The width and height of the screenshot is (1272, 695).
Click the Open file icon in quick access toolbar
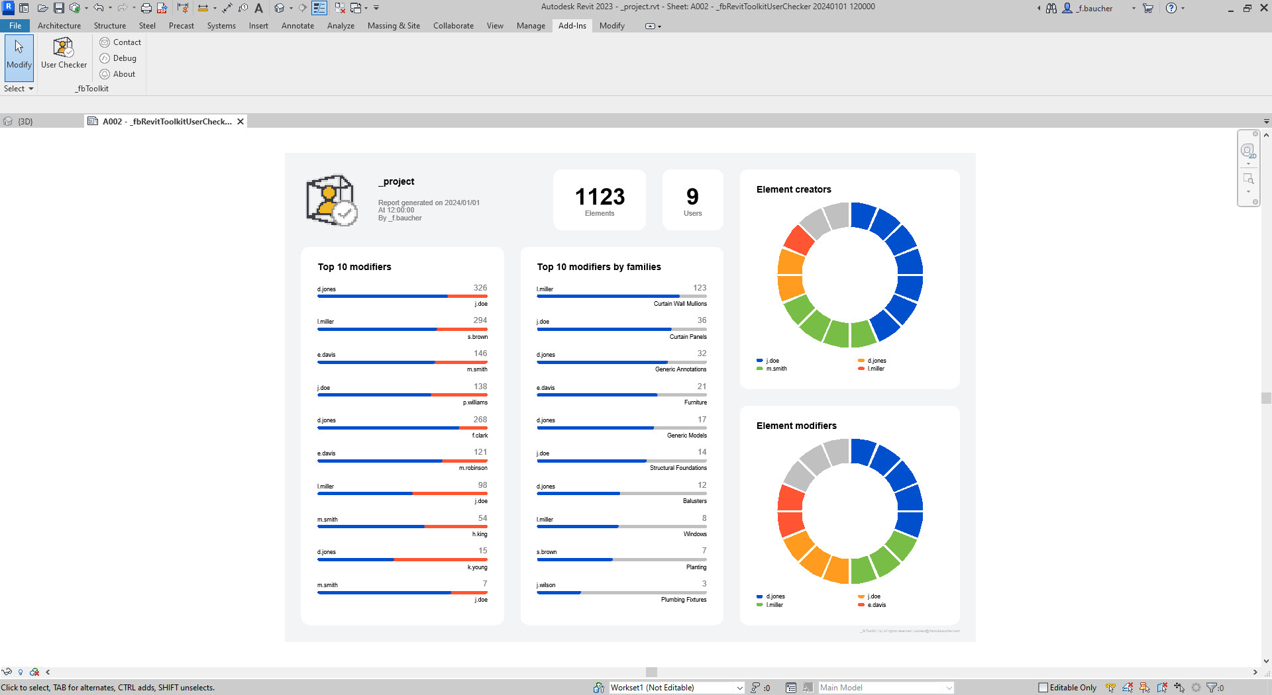pos(42,8)
